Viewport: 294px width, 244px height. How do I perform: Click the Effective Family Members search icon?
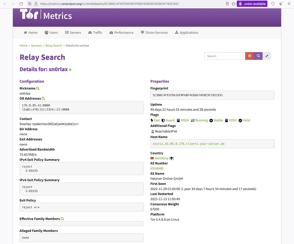point(62,219)
